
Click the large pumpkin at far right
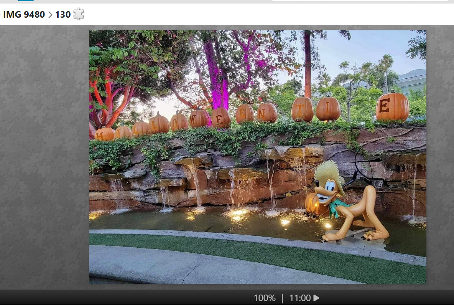pyautogui.click(x=392, y=106)
